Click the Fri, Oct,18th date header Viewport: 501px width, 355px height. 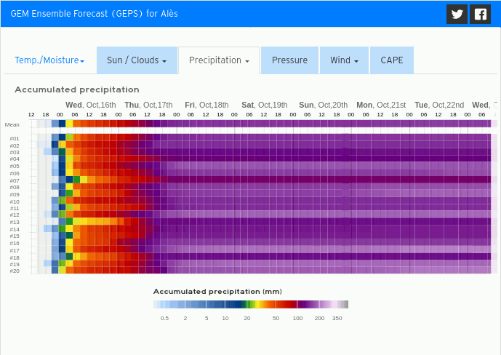(x=207, y=105)
